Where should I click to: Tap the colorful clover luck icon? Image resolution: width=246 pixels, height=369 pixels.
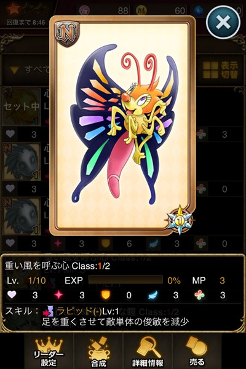(x=199, y=295)
